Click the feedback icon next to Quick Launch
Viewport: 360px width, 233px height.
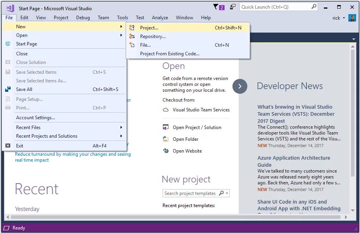click(x=233, y=7)
